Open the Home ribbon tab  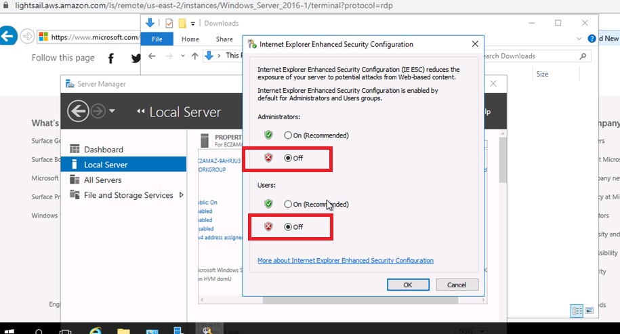point(190,39)
